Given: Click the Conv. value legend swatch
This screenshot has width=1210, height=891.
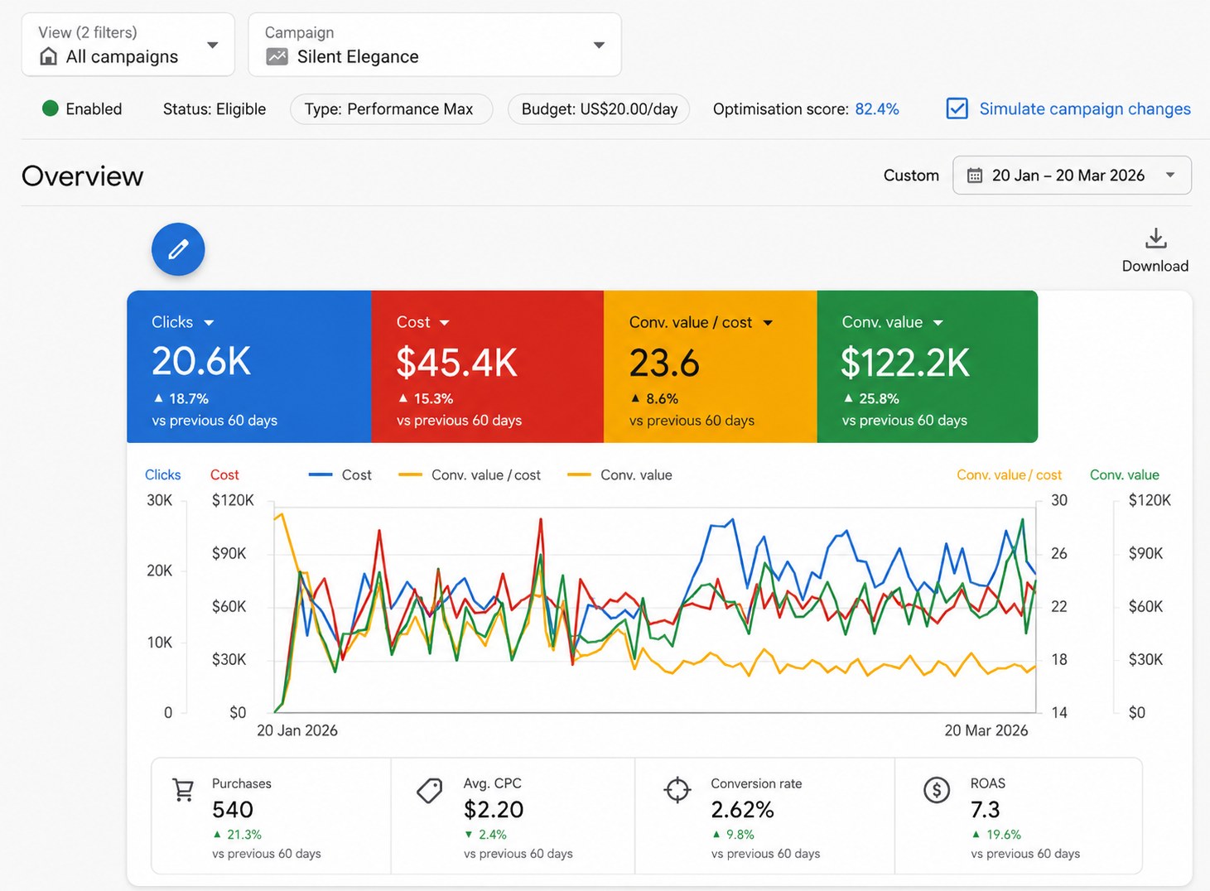Looking at the screenshot, I should pos(579,474).
